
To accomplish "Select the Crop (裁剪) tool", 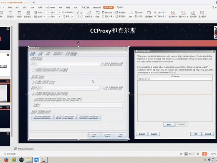I will point(19,13).
